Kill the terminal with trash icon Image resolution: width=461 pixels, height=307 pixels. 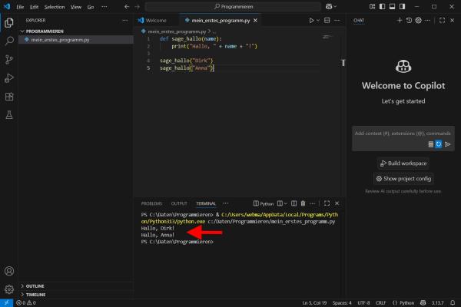(x=303, y=203)
